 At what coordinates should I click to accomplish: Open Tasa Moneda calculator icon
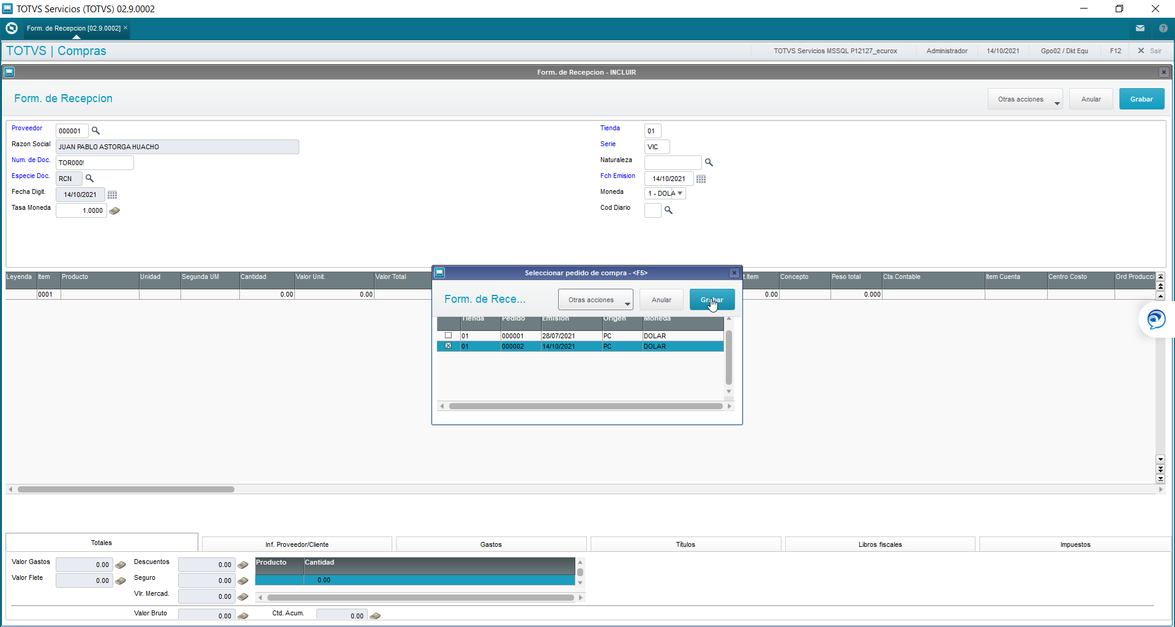114,210
